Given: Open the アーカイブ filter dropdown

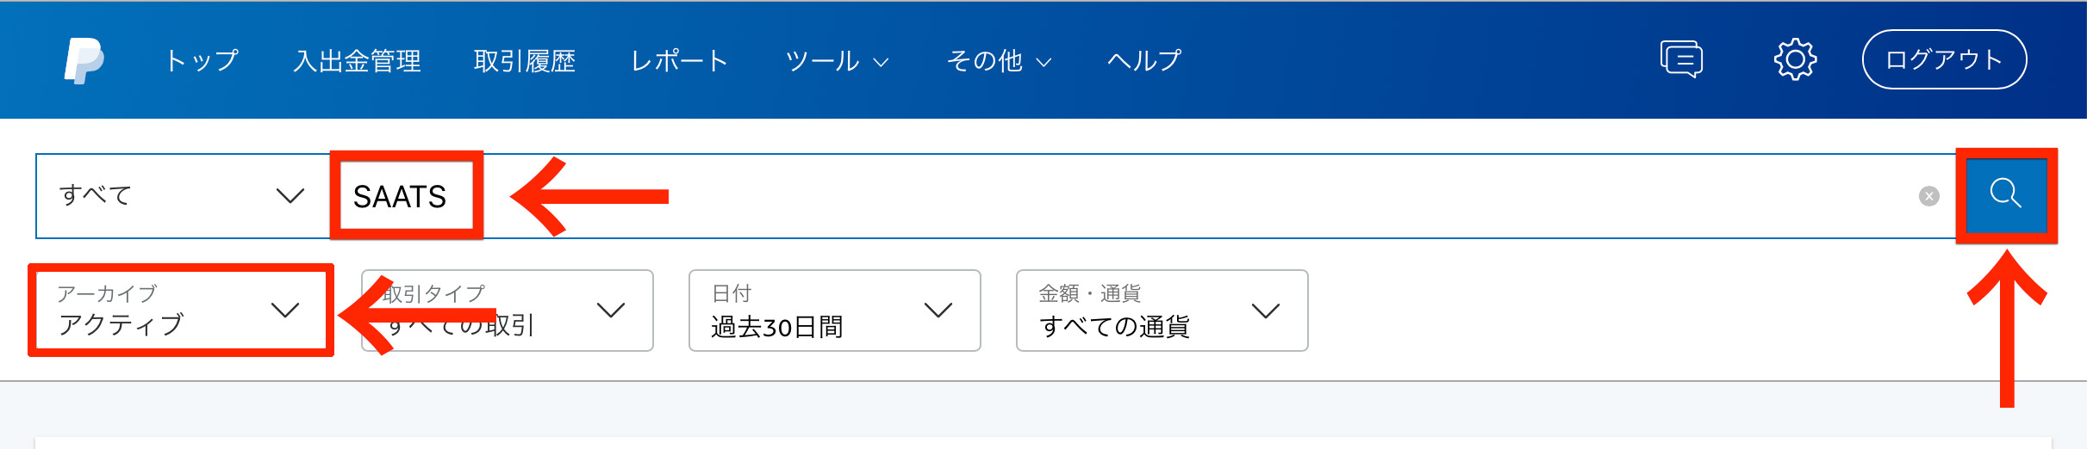Looking at the screenshot, I should (x=179, y=311).
